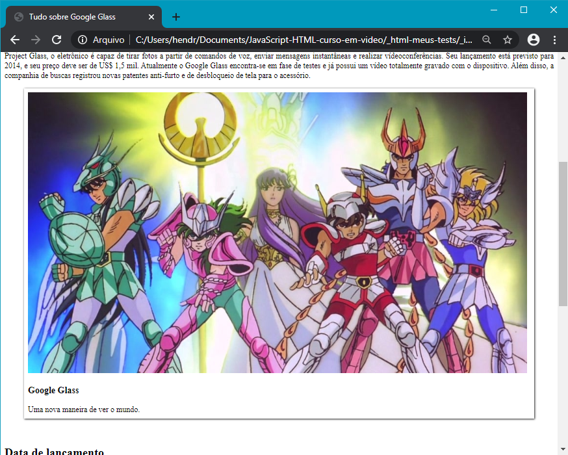Click the paragraph about Project Glass
The height and width of the screenshot is (455, 568).
click(279, 66)
